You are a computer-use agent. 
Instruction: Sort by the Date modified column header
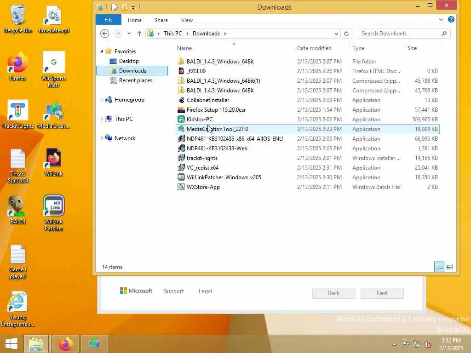321,48
